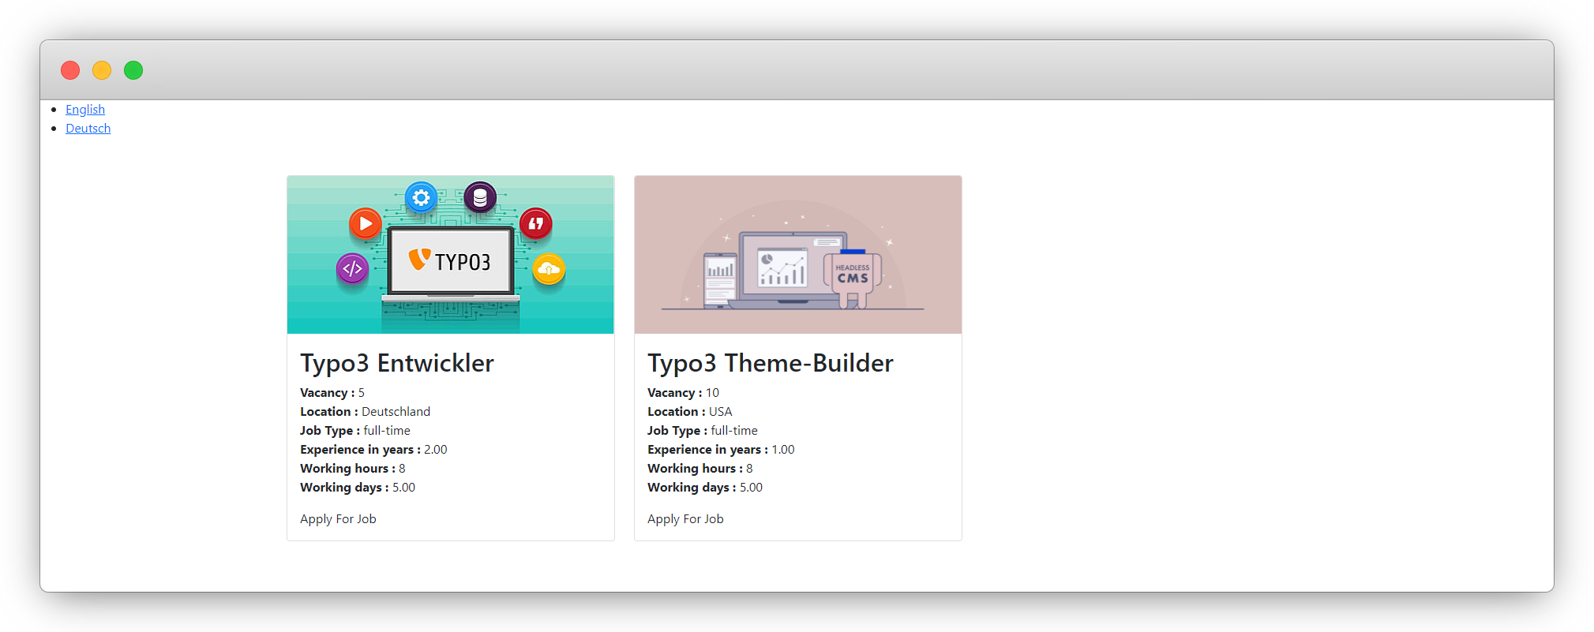Apply for the Typo3 Entwickler job
The image size is (1594, 632).
tap(338, 519)
